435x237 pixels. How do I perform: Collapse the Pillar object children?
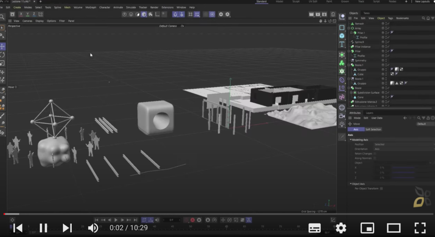coord(349,51)
